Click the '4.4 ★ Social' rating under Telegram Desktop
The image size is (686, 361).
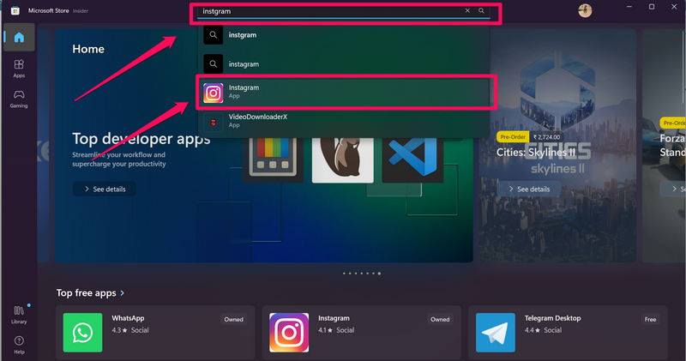tap(543, 330)
